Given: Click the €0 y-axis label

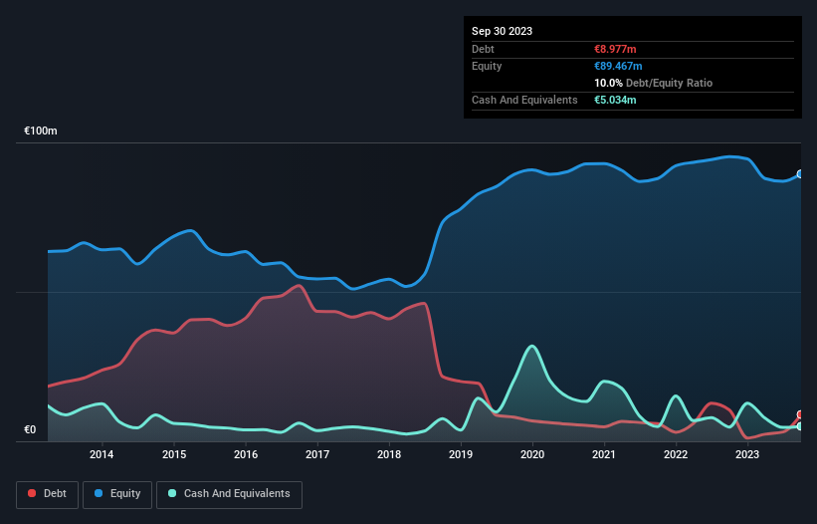Looking at the screenshot, I should point(30,429).
